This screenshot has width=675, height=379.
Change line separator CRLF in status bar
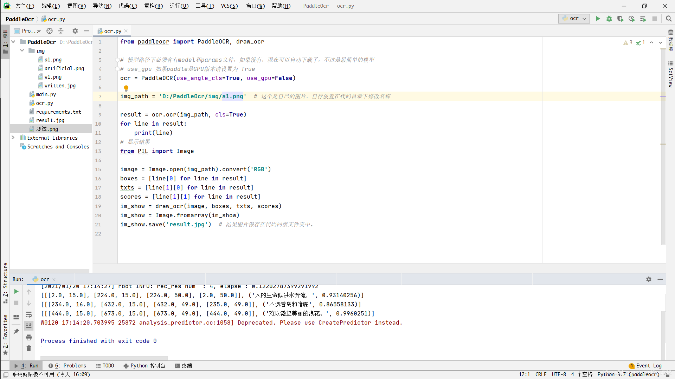click(541, 374)
